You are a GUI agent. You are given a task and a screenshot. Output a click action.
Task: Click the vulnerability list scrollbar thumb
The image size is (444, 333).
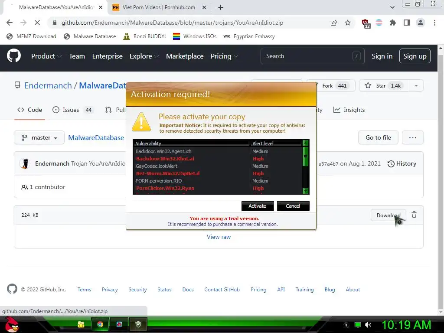click(305, 156)
